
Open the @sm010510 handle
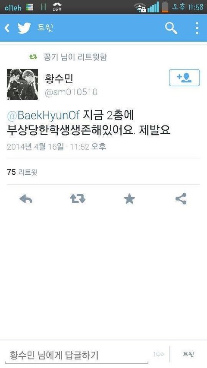(x=71, y=92)
